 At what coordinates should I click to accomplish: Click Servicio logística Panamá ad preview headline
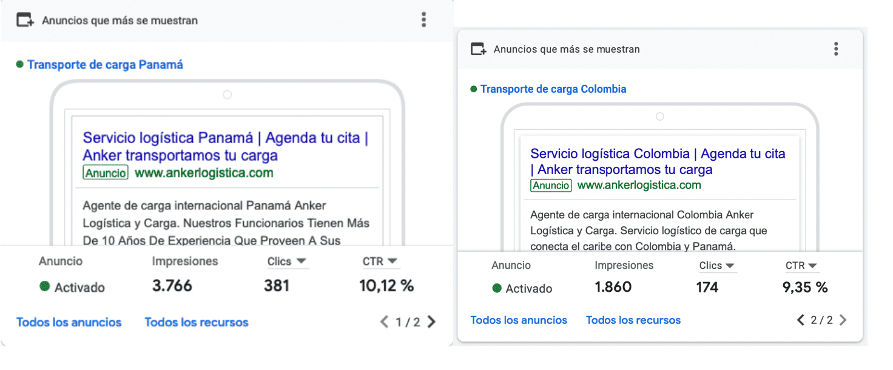pos(226,146)
